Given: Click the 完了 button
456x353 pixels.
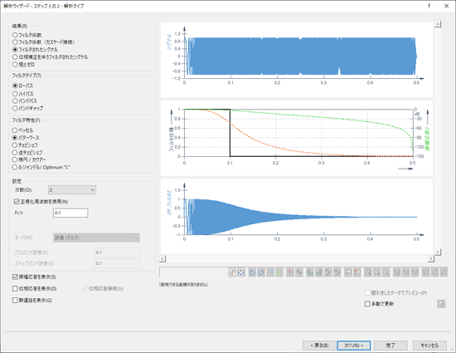Looking at the screenshot, I should (x=391, y=346).
